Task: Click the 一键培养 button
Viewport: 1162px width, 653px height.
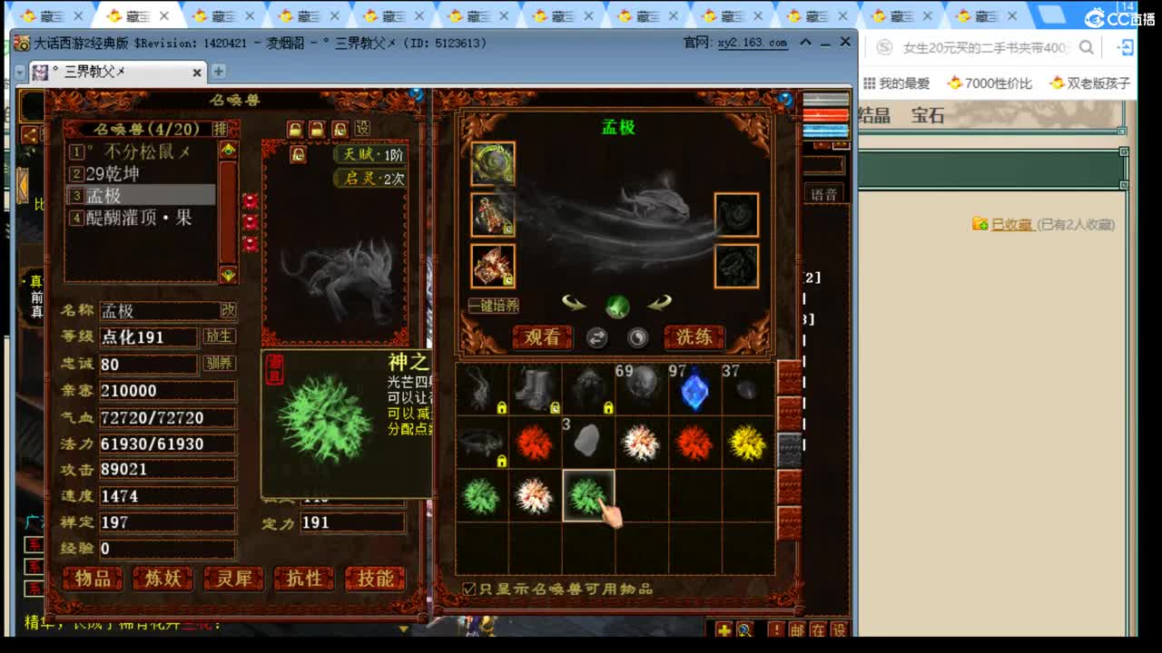Action: pyautogui.click(x=494, y=306)
